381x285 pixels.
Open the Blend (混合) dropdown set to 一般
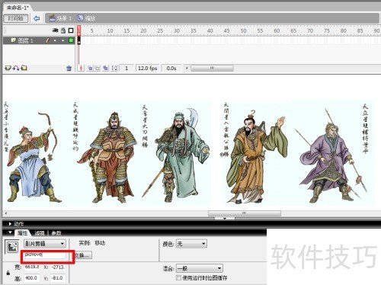click(200, 268)
